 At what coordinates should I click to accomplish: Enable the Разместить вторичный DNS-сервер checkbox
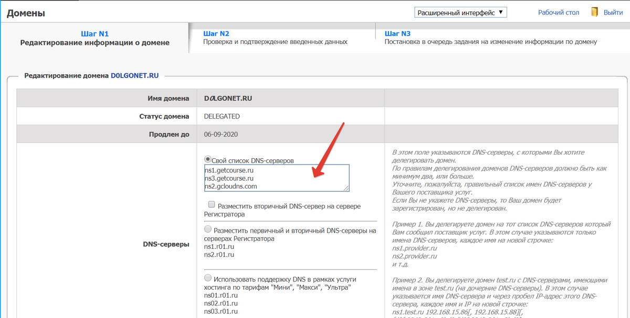click(211, 205)
